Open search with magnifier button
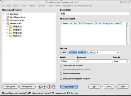The height and width of the screenshot is (96, 131). coord(54,87)
